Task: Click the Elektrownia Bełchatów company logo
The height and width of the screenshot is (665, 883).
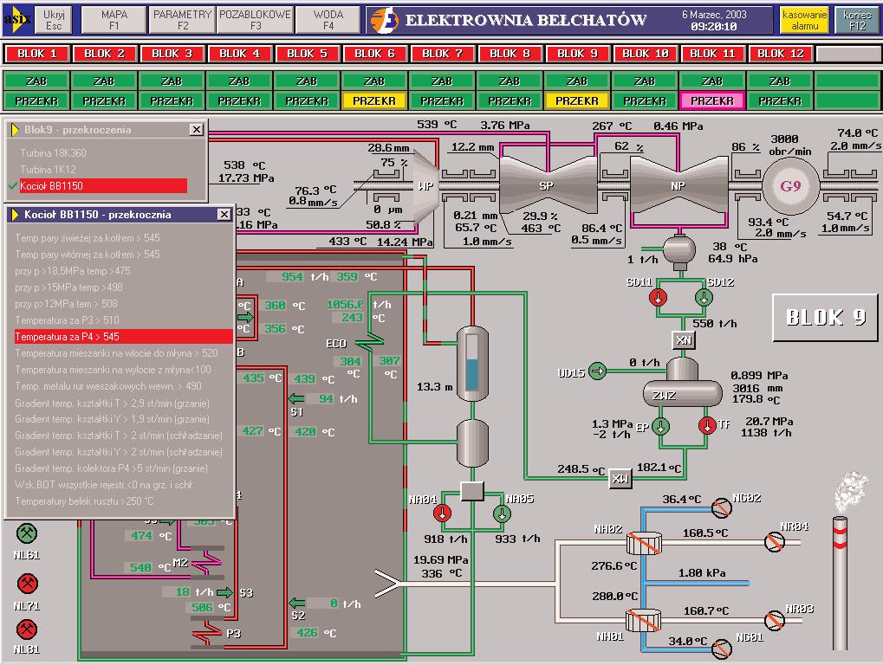Action: coord(385,20)
